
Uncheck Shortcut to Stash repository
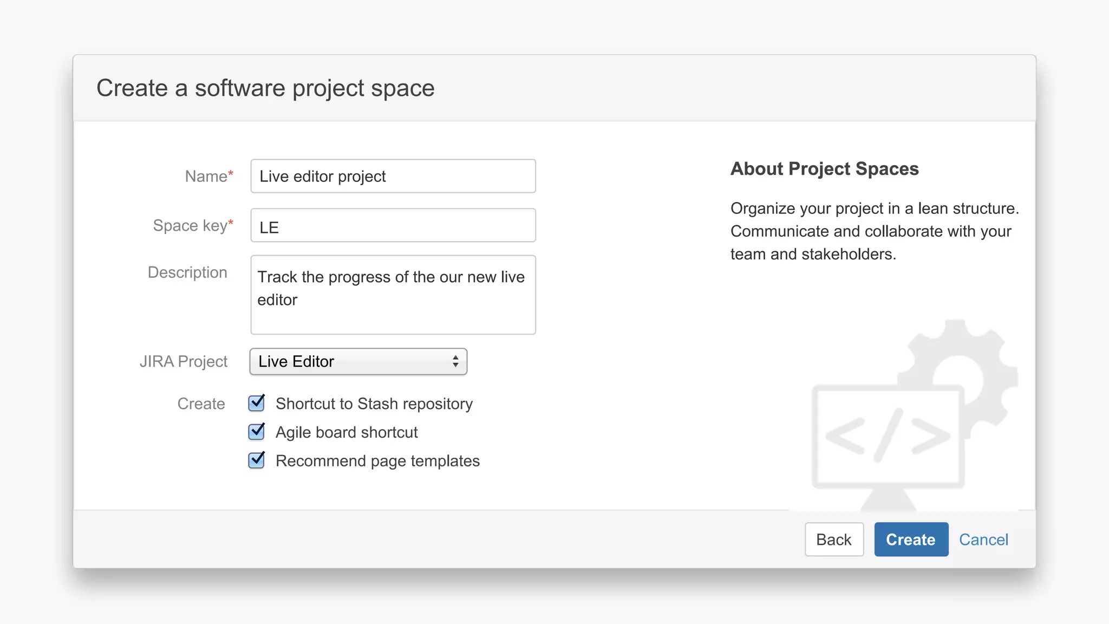257,403
